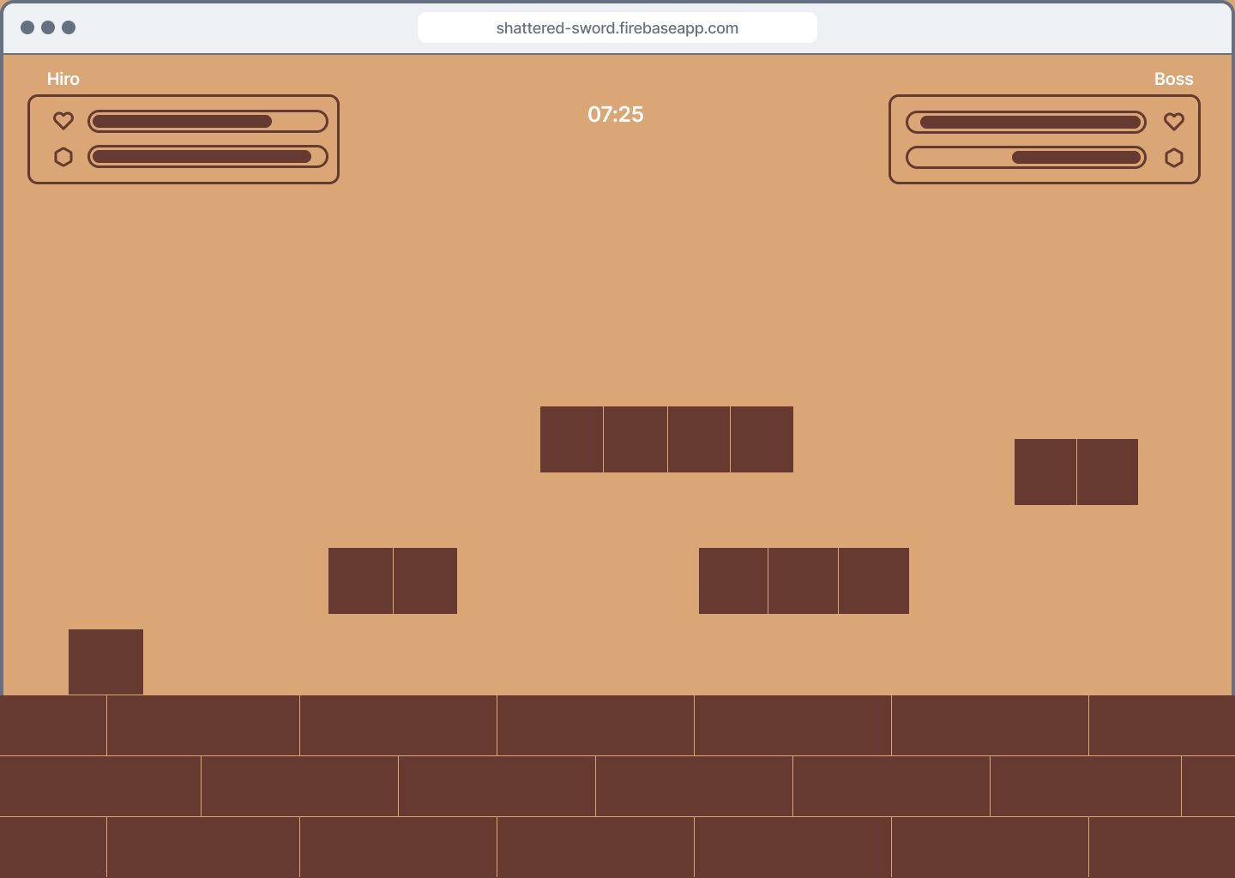The width and height of the screenshot is (1235, 878).
Task: Click the first window control dot
Action: click(27, 27)
